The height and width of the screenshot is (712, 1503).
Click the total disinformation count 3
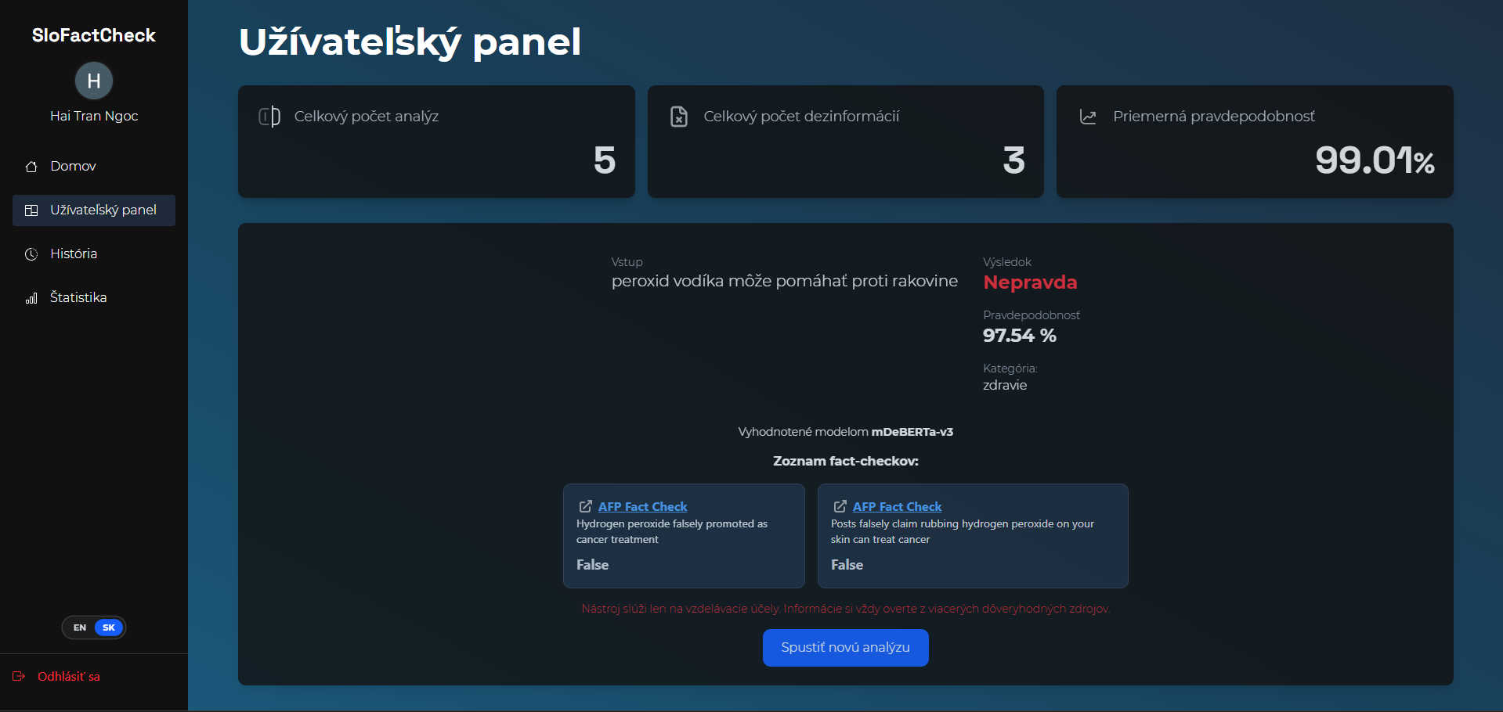pyautogui.click(x=1014, y=160)
